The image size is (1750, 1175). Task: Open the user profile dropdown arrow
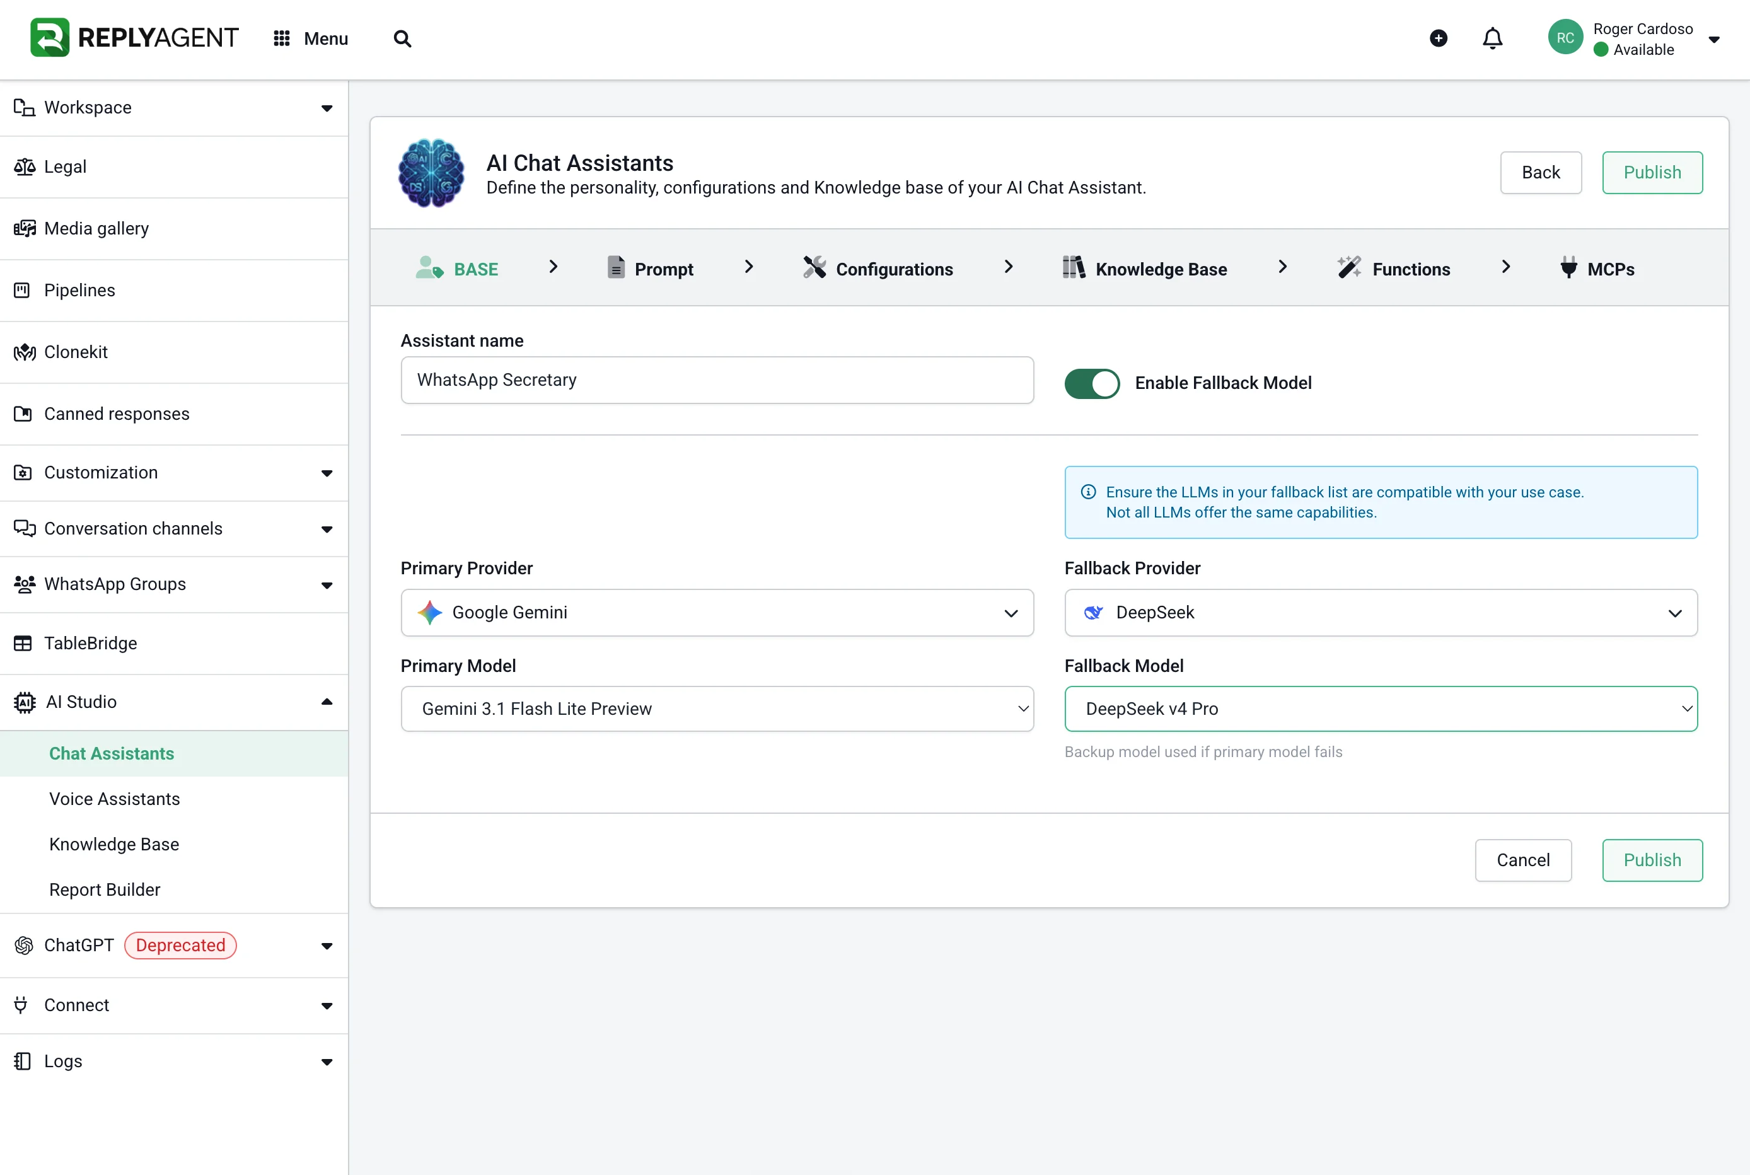pyautogui.click(x=1713, y=40)
